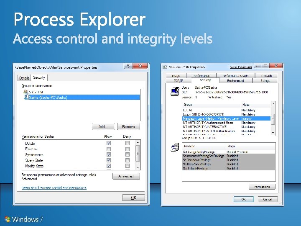Image resolution: width=301 pixels, height=226 pixels.
Task: Open the Send Feedback link
Action: point(241,67)
